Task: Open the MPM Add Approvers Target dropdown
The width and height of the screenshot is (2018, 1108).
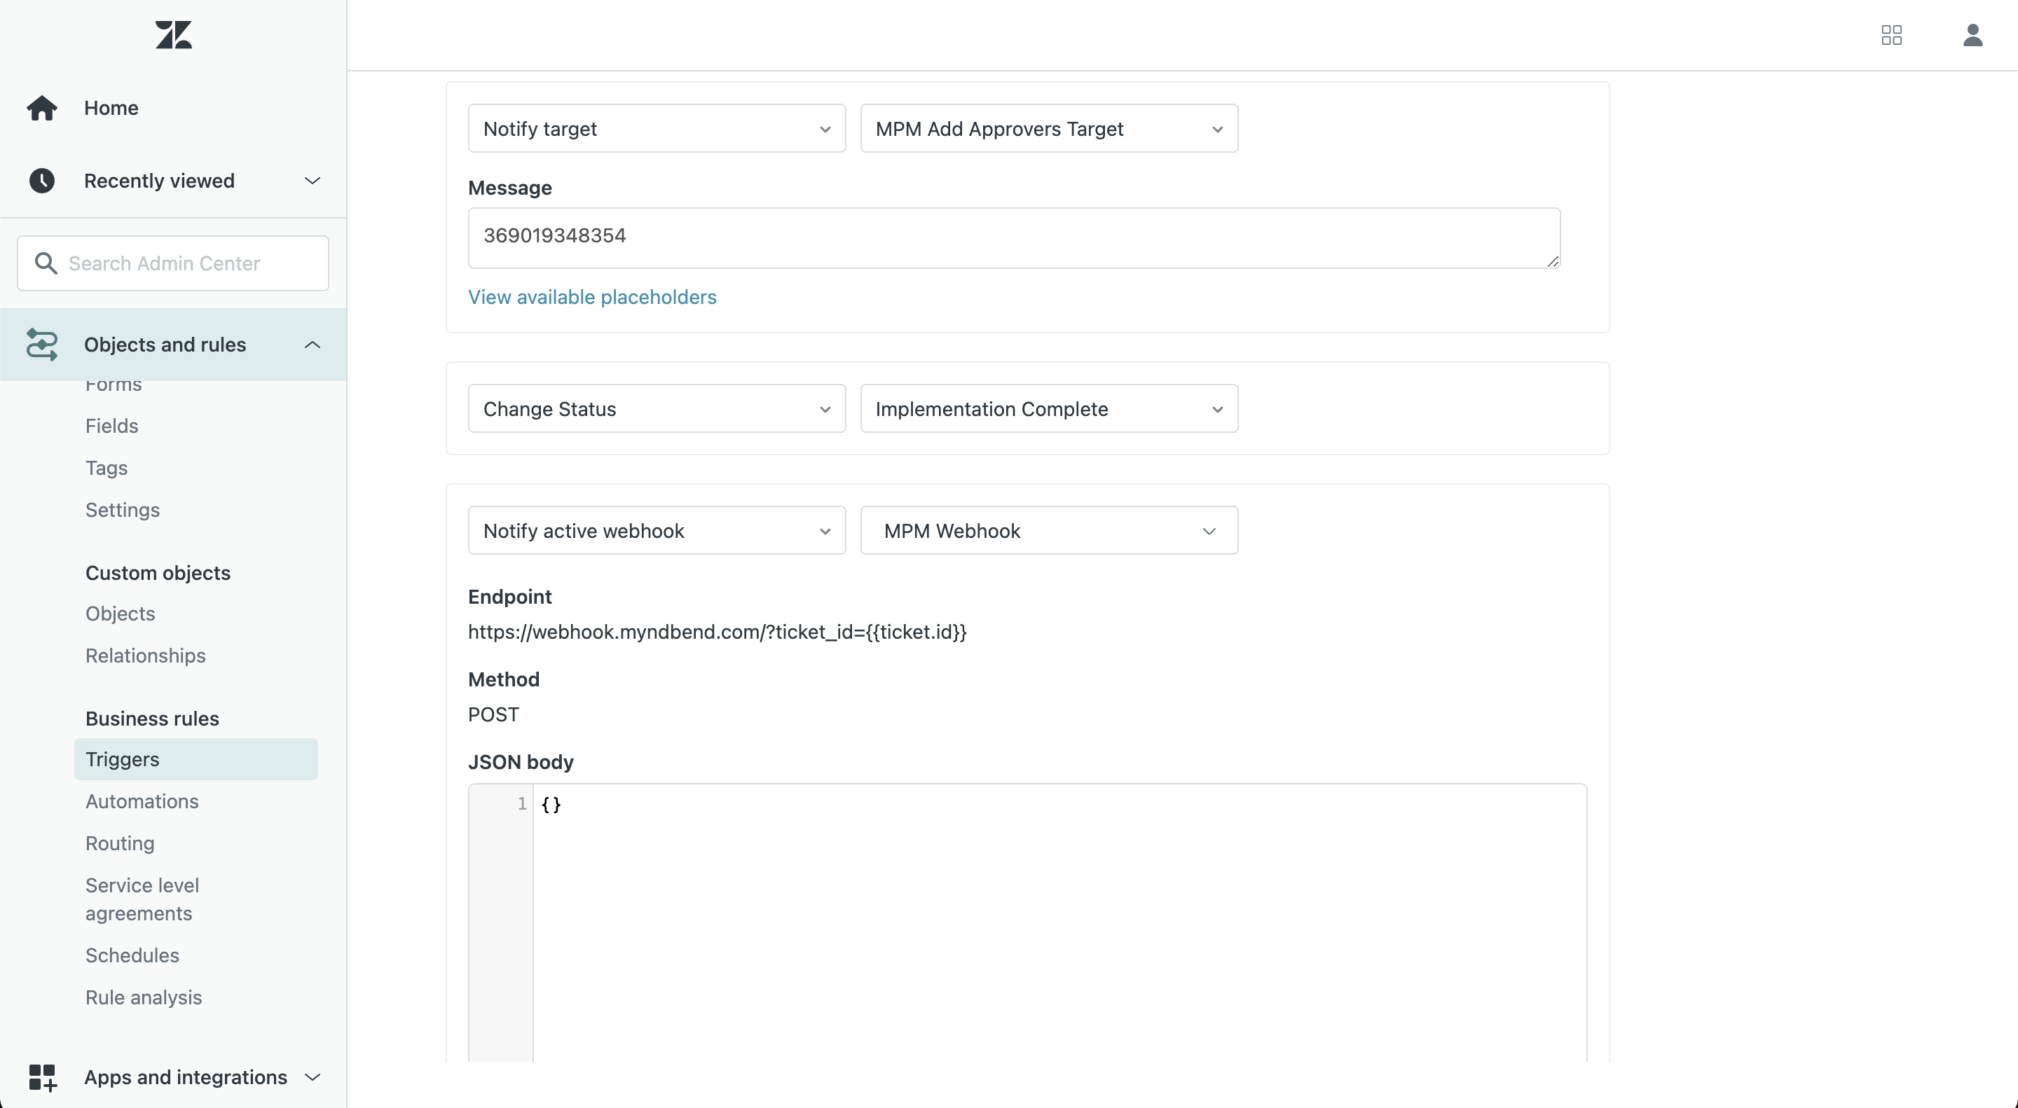Action: [x=1049, y=128]
